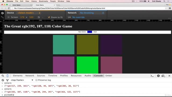Pick the purple magenta color square

[64, 65]
